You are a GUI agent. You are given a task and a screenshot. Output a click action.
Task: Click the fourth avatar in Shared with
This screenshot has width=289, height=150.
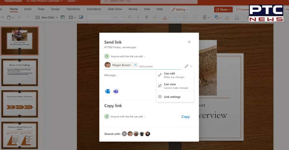click(142, 134)
